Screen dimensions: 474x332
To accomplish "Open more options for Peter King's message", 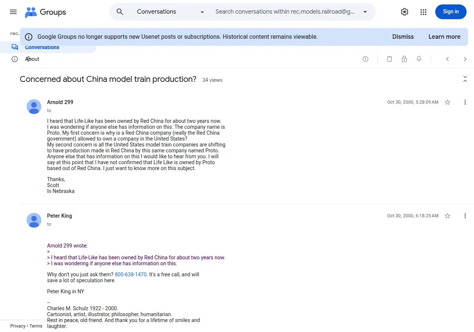I will coord(465,216).
